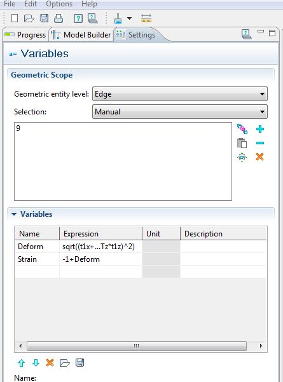Viewport: 283px width, 382px height.
Task: Click the New file icon in toolbar
Action: 15,18
